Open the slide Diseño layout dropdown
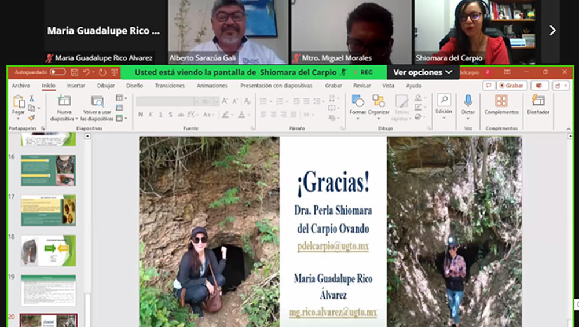The width and height of the screenshot is (579, 327). pyautogui.click(x=121, y=98)
